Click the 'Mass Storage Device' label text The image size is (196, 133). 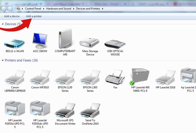(90, 53)
